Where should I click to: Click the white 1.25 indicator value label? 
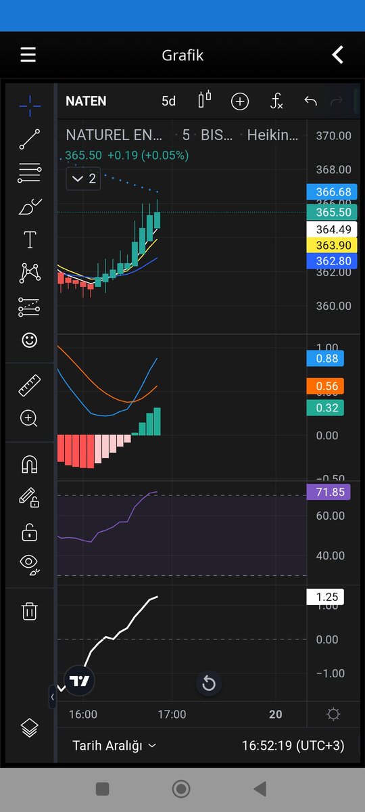(325, 597)
